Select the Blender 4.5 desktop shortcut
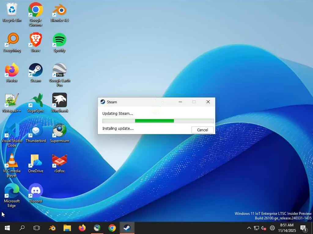This screenshot has height=234, width=313. (x=60, y=12)
